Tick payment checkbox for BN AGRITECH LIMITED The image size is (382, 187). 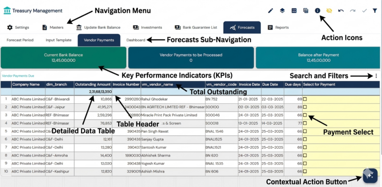click(x=305, y=107)
